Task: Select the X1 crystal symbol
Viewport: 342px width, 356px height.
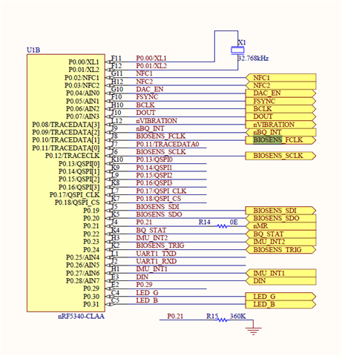Action: click(x=237, y=50)
